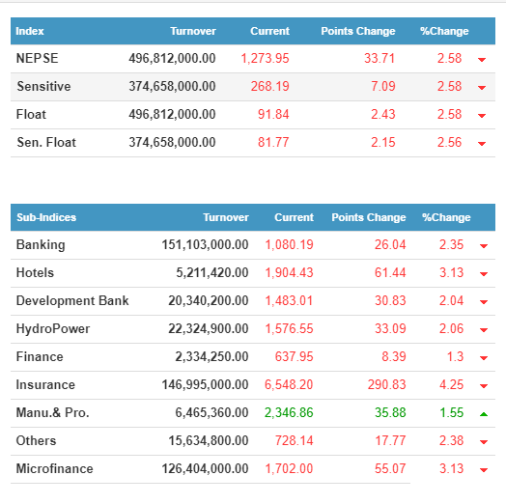Viewport: 506px width, 504px height.
Task: Select the Sub-Indices column header
Action: click(x=46, y=217)
